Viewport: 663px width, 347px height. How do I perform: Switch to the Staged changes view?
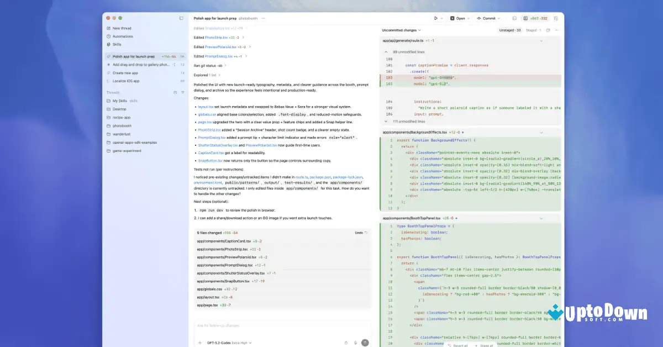pos(534,30)
